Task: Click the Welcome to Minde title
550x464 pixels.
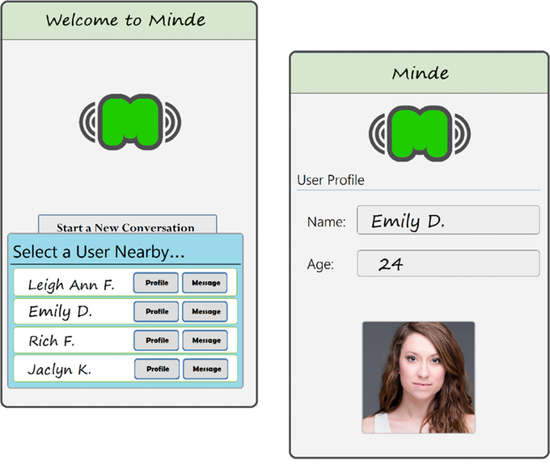Action: click(125, 20)
